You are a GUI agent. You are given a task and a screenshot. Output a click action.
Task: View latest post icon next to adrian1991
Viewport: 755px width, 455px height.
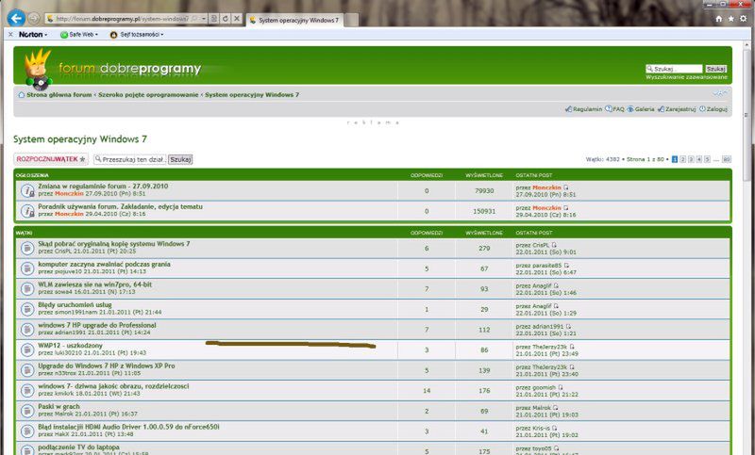click(568, 326)
